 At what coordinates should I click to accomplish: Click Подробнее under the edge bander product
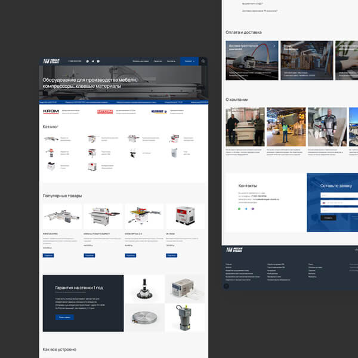pyautogui.click(x=89, y=255)
